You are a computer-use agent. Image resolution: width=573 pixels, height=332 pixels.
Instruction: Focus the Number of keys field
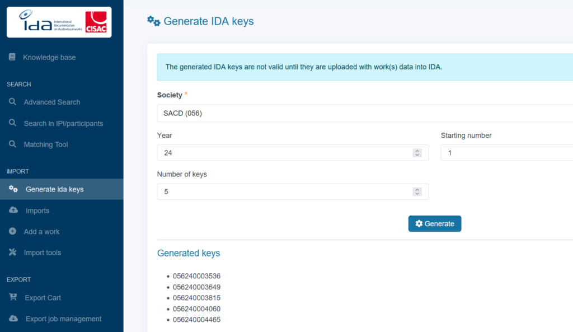coord(293,191)
